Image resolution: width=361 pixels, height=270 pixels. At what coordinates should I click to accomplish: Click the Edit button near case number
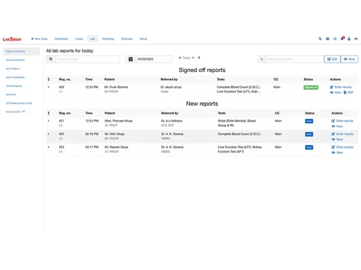(332, 59)
